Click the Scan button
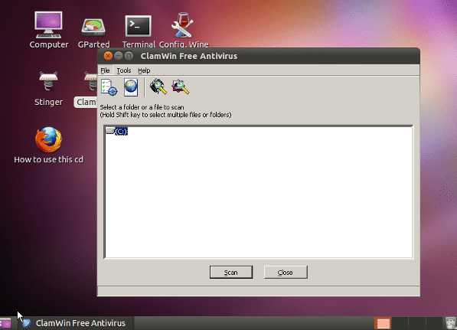This screenshot has width=457, height=330. [231, 273]
